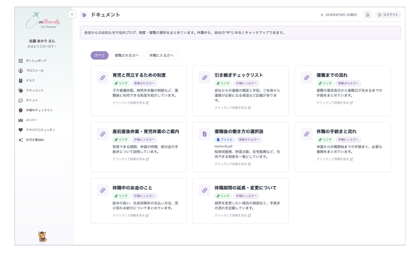
Task: Open ママパパコミュニティ label in sidebar
Action: coord(41,130)
